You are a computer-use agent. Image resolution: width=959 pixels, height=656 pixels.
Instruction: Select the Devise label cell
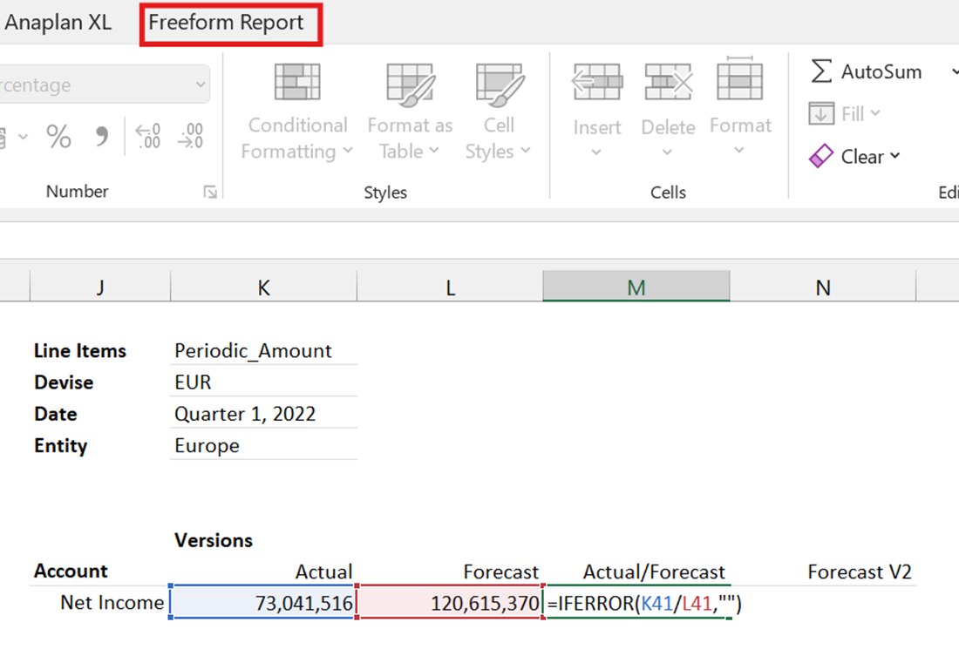tap(65, 382)
